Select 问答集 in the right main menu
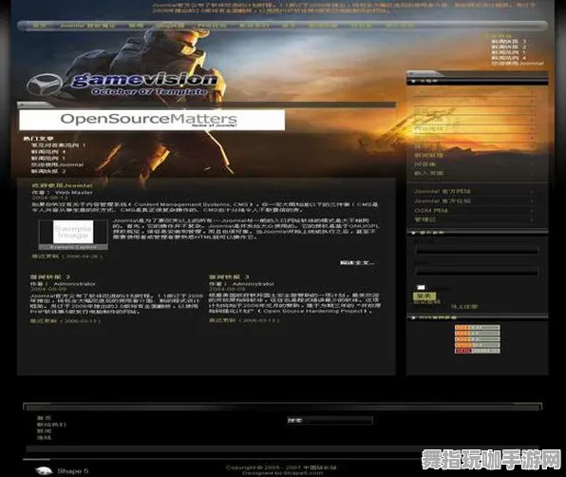Image resolution: width=566 pixels, height=477 pixels. (x=424, y=164)
